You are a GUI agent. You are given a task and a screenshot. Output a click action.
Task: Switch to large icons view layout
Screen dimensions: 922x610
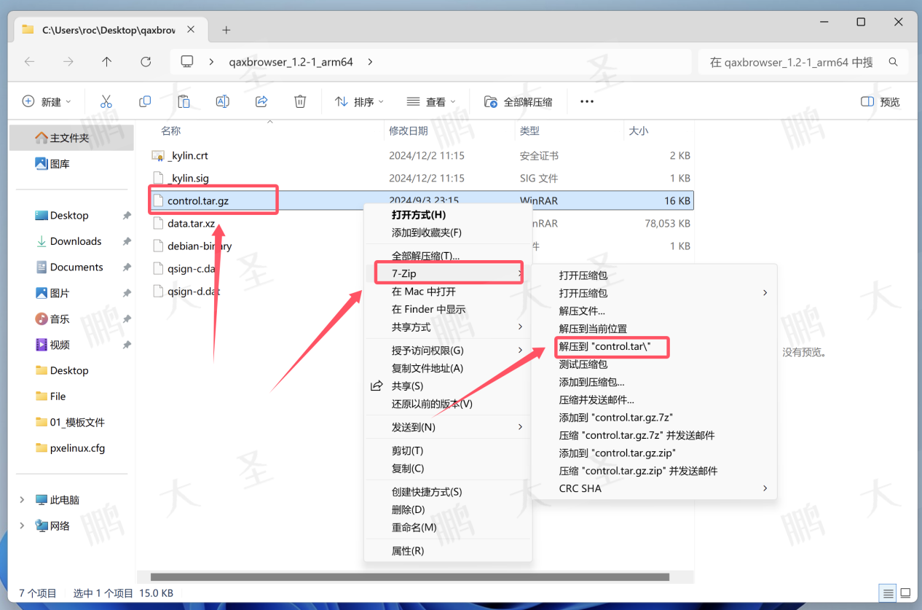tap(905, 593)
